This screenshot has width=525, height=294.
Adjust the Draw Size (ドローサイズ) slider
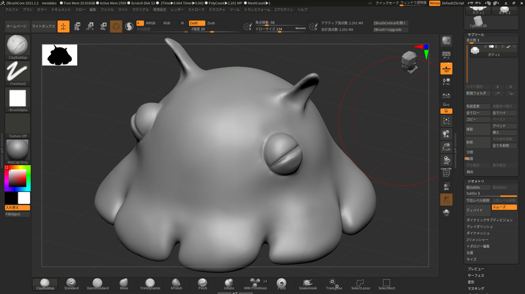coord(280,29)
